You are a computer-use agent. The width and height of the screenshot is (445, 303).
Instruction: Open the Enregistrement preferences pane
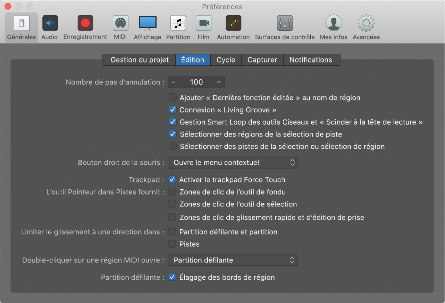(85, 28)
